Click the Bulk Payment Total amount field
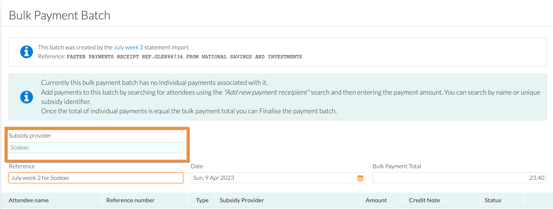 coord(460,178)
